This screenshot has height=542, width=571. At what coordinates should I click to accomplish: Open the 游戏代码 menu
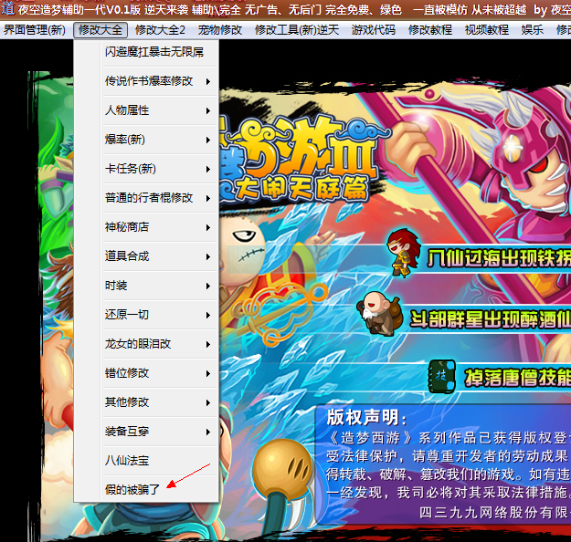coord(374,30)
